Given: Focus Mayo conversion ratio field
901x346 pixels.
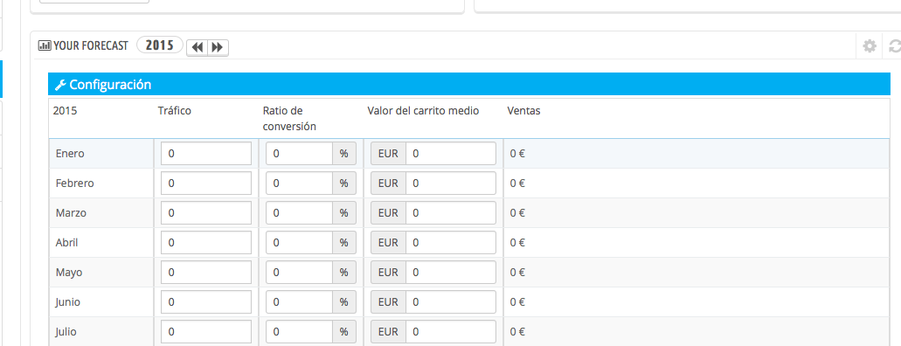Looking at the screenshot, I should coord(300,273).
